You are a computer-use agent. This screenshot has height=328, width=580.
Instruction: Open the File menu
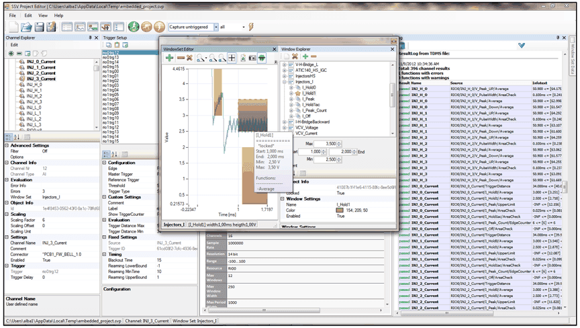point(13,15)
